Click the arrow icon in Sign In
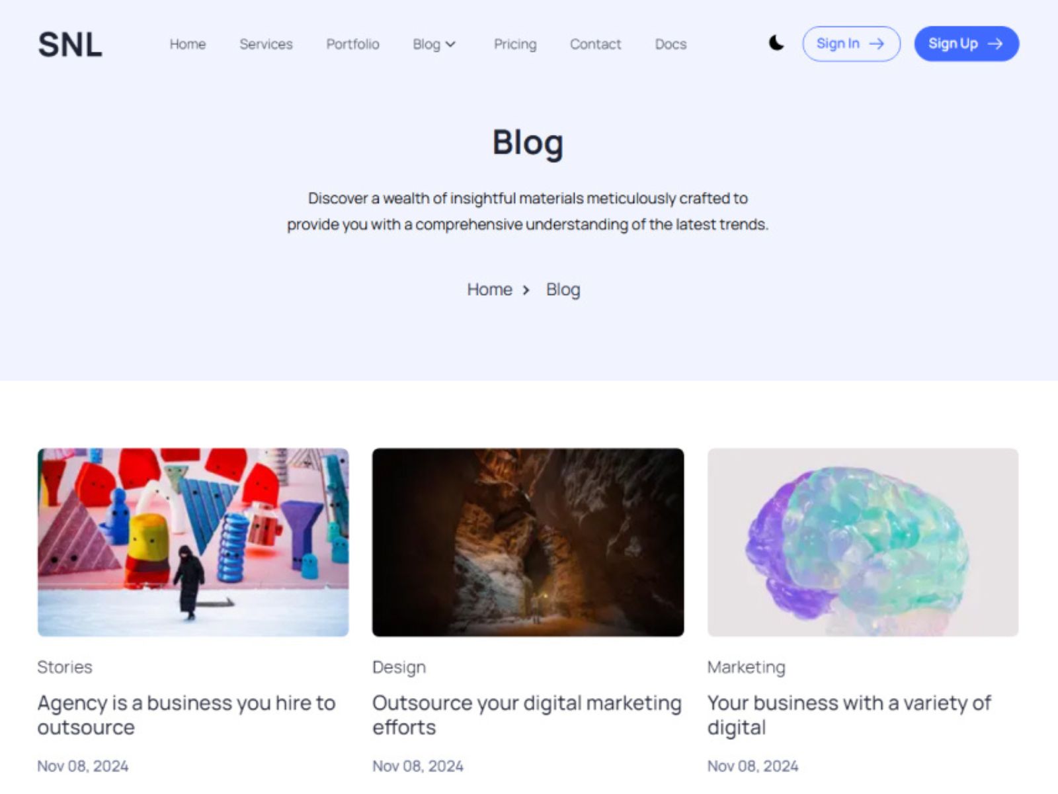This screenshot has width=1058, height=794. (x=877, y=44)
